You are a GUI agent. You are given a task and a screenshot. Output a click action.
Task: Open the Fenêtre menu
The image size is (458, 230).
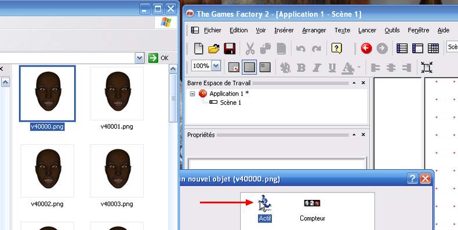419,30
